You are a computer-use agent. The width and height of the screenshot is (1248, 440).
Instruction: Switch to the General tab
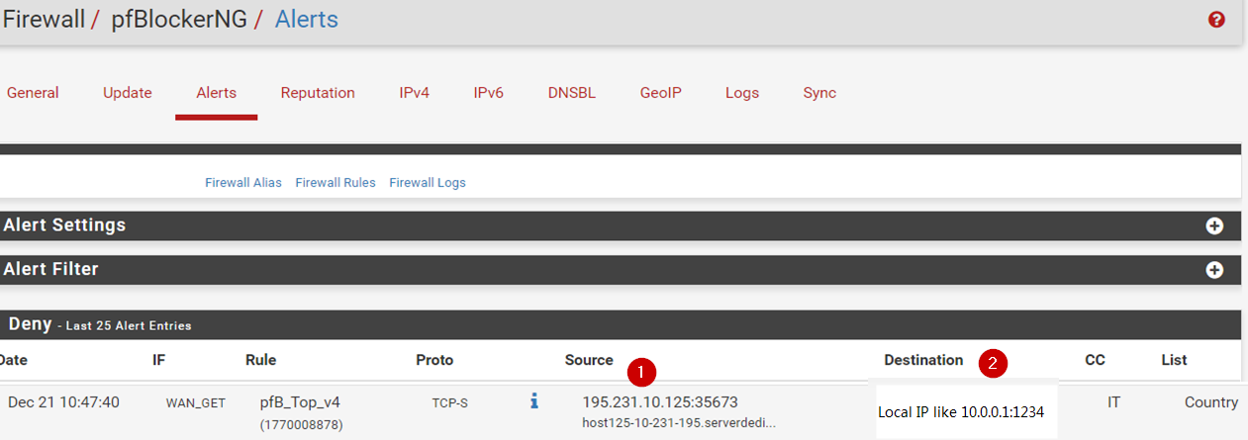point(33,93)
